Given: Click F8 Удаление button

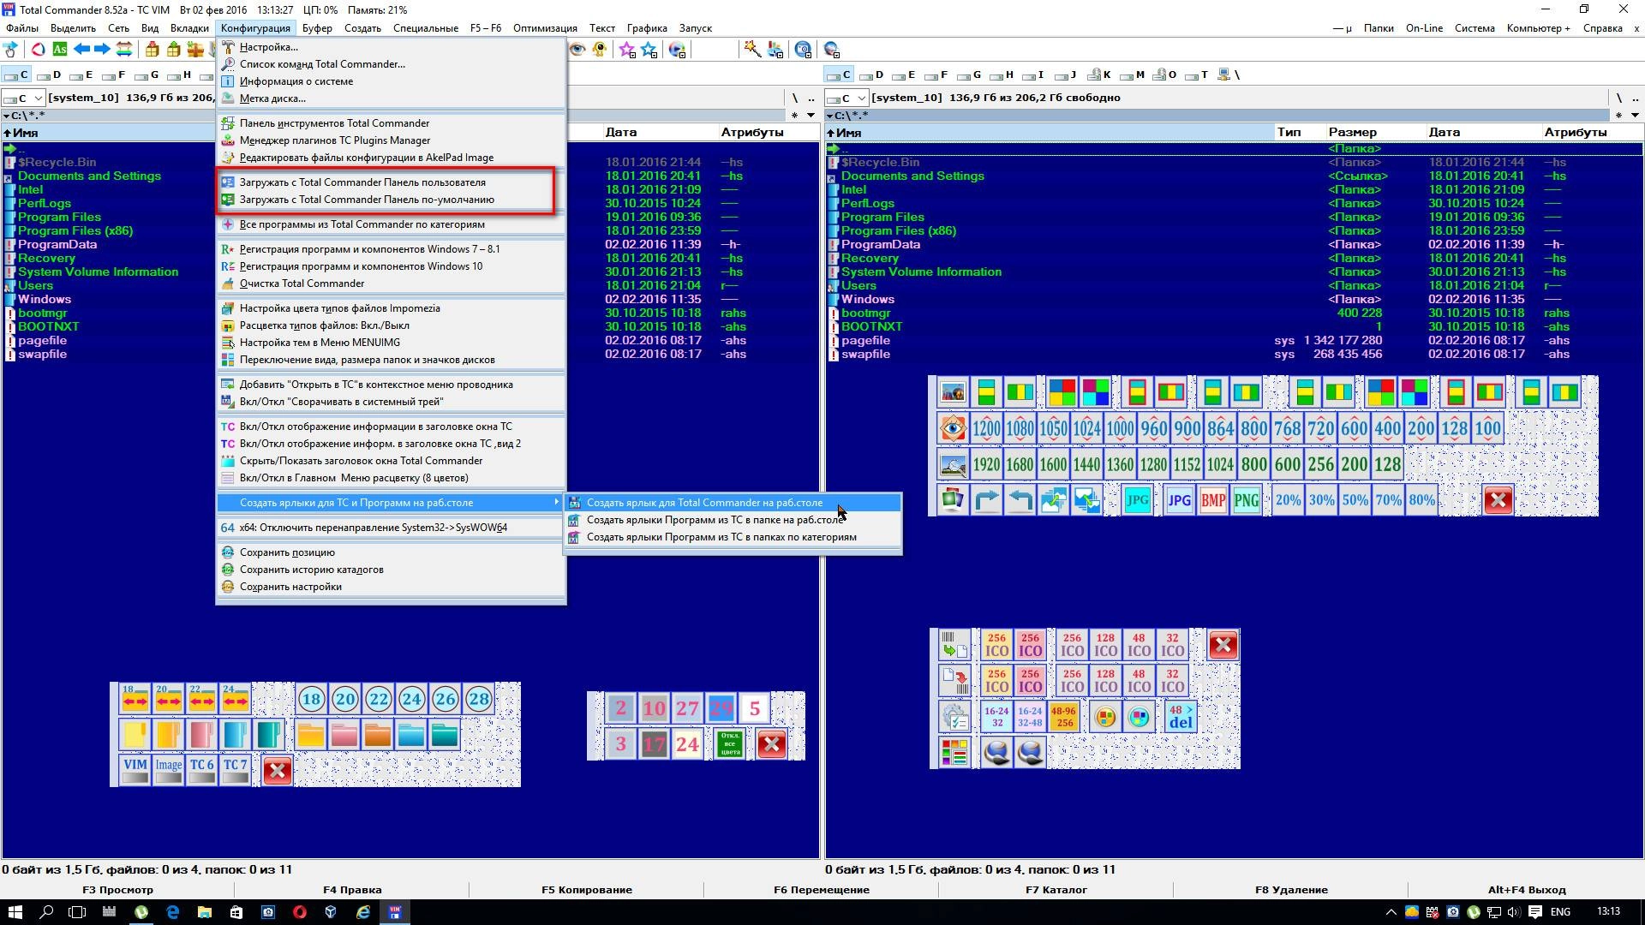Looking at the screenshot, I should click(x=1291, y=890).
